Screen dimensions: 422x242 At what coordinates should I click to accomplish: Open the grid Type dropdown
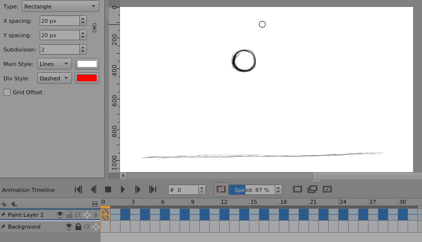60,6
